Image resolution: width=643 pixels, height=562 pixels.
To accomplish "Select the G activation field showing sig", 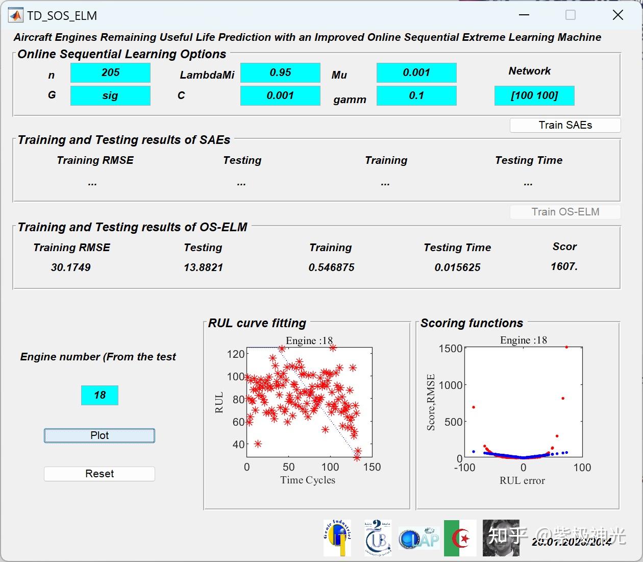I will tap(110, 95).
